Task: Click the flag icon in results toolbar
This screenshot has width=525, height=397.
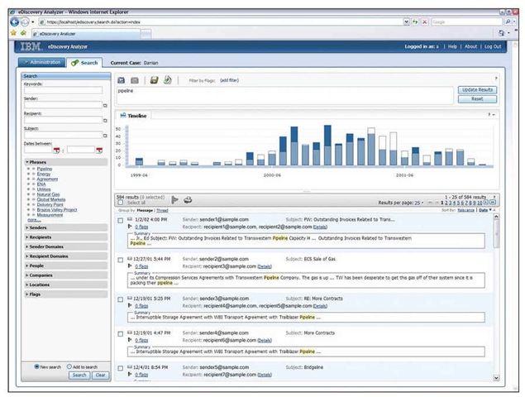Action: click(x=174, y=199)
